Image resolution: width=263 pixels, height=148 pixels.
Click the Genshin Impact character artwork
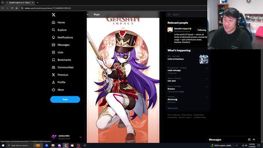123,80
